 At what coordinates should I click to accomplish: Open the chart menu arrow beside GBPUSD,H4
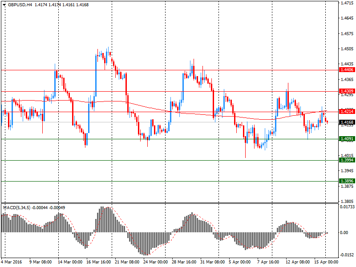[x=4, y=5]
